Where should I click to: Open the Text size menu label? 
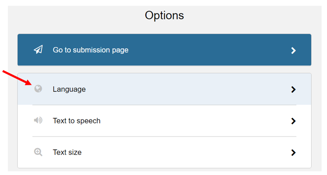67,152
